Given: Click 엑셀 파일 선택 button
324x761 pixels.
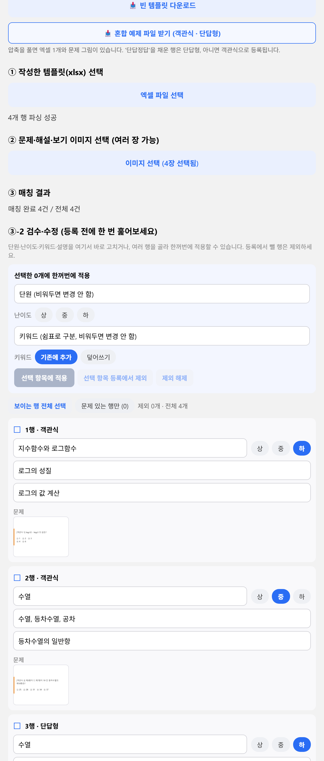Looking at the screenshot, I should 162,95.
